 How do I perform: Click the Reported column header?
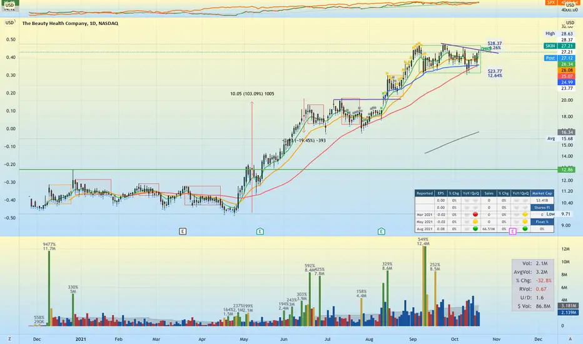424,193
